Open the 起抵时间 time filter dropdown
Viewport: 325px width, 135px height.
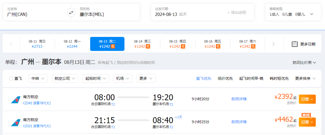coord(96,78)
